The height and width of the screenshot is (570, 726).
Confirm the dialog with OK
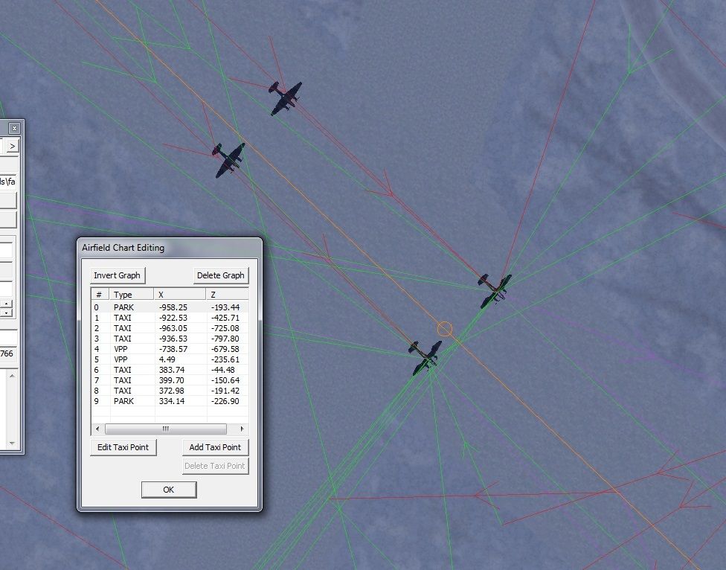click(x=169, y=490)
